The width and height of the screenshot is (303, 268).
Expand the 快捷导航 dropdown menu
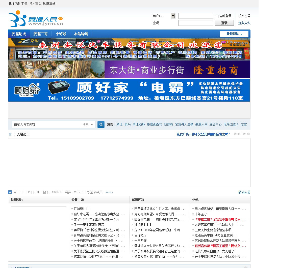[x=234, y=34]
